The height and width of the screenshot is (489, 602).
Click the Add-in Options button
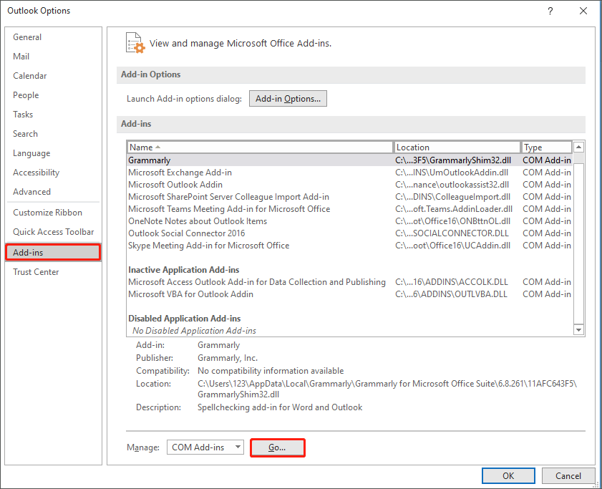(x=288, y=98)
